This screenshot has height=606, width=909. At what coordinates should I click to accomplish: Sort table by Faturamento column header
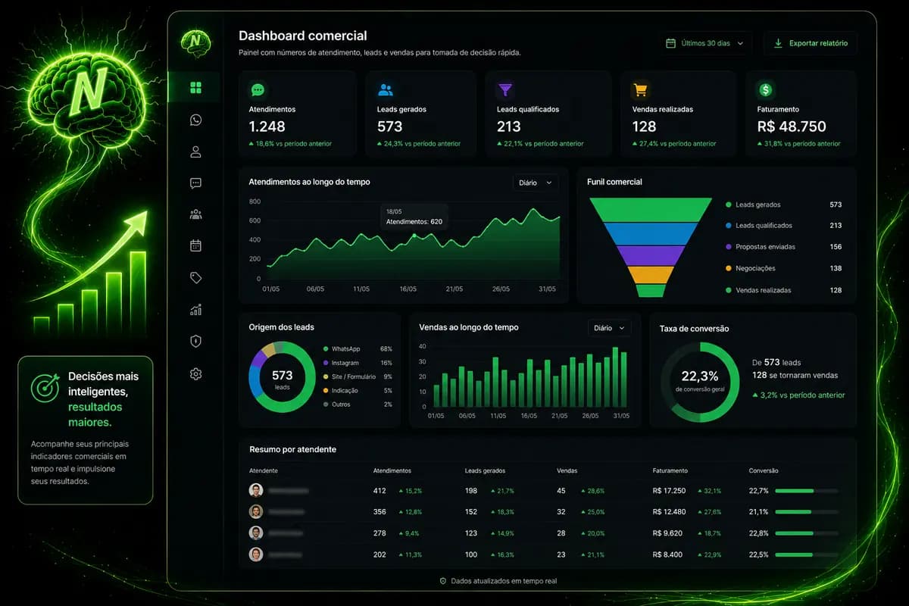tap(670, 470)
